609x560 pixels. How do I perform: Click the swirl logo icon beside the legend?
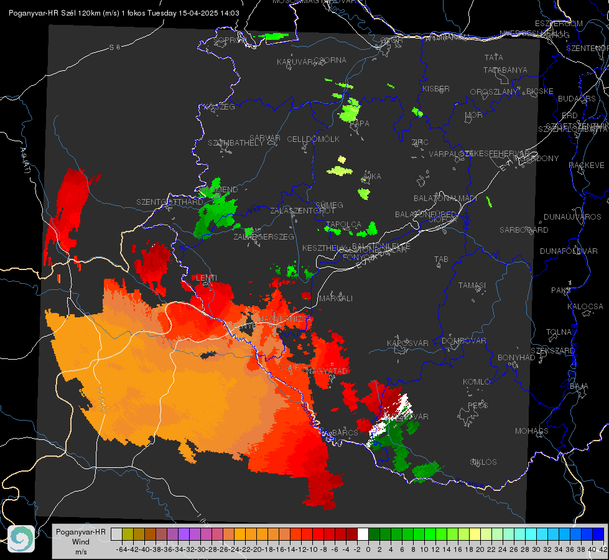coord(21,539)
